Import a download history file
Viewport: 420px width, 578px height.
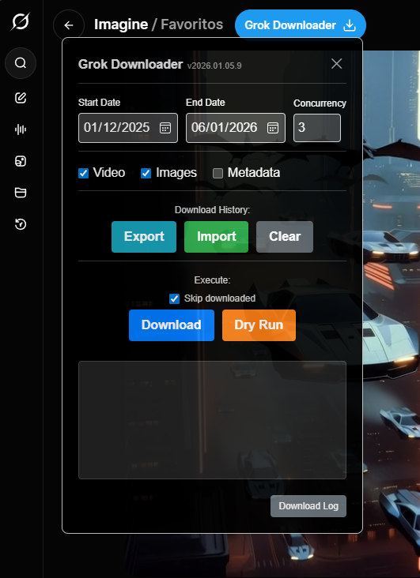click(216, 237)
